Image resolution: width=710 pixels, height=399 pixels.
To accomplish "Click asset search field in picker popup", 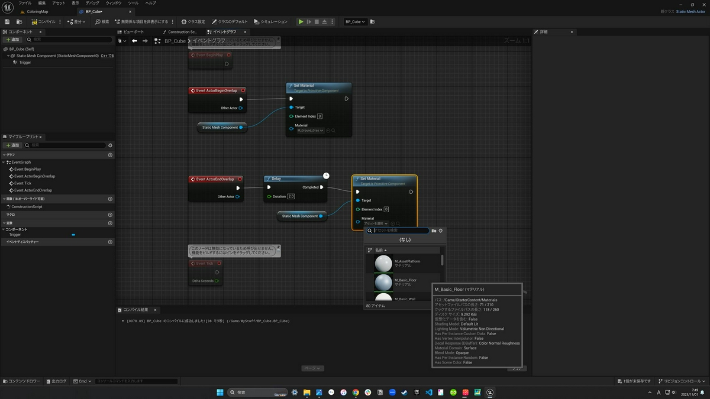I will 398,231.
